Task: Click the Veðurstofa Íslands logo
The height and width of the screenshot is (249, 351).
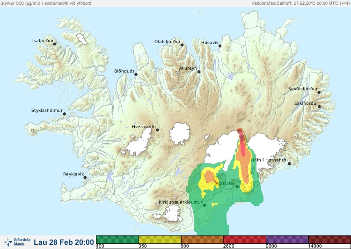Action: (x=17, y=242)
